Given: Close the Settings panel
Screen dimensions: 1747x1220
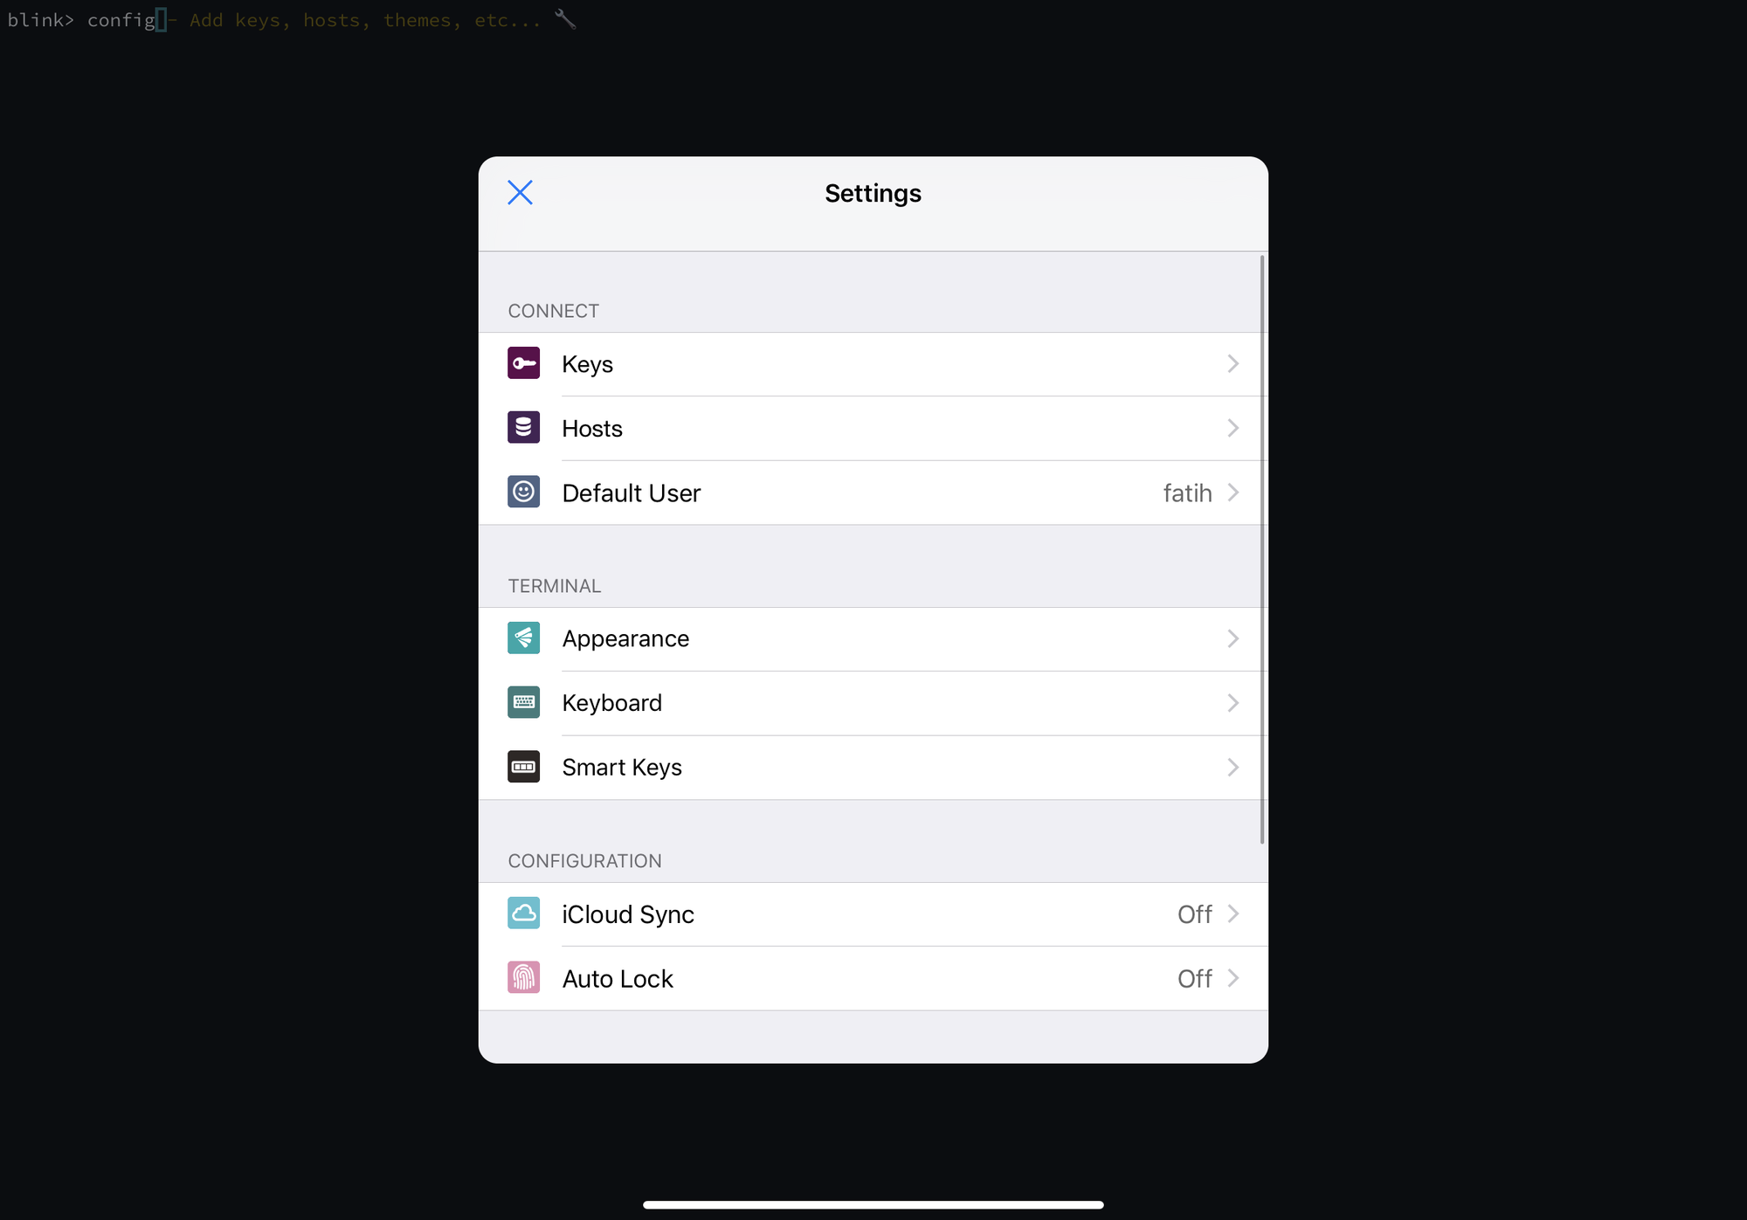Looking at the screenshot, I should pyautogui.click(x=519, y=192).
